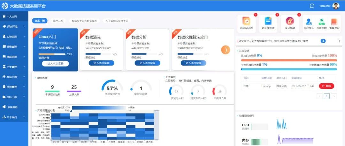Image resolution: width=345 pixels, height=146 pixels.
Task: Click the next-page arrow in pagination
Action: coord(334,96)
